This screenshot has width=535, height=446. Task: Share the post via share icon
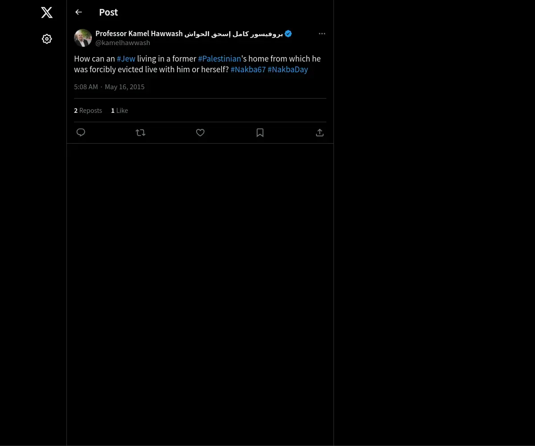320,132
